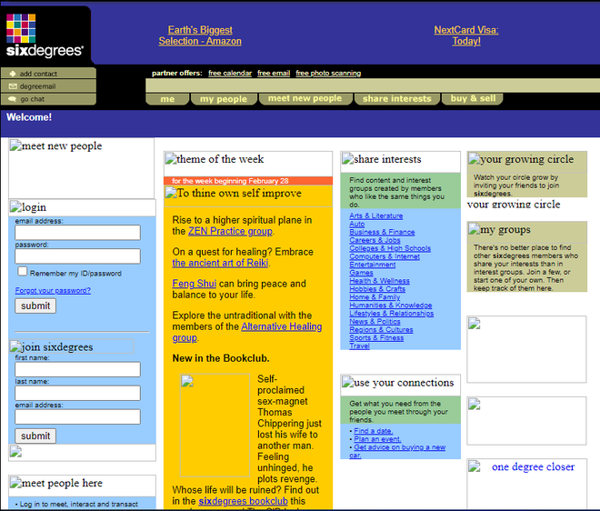Image resolution: width=600 pixels, height=511 pixels.
Task: Browse the Travel category
Action: (359, 346)
